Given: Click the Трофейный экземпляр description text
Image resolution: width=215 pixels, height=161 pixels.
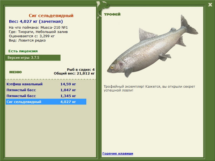Looking at the screenshot, I should 149,88.
